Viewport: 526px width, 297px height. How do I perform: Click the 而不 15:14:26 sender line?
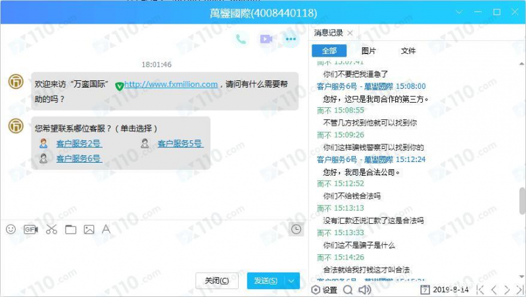click(341, 257)
